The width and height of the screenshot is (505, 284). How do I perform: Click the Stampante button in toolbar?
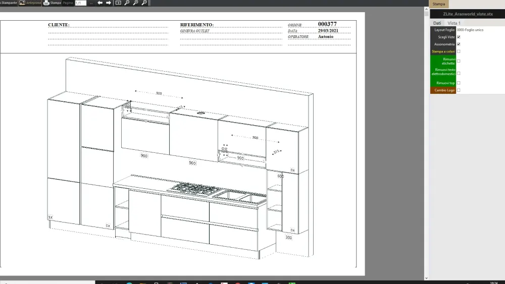pyautogui.click(x=9, y=3)
